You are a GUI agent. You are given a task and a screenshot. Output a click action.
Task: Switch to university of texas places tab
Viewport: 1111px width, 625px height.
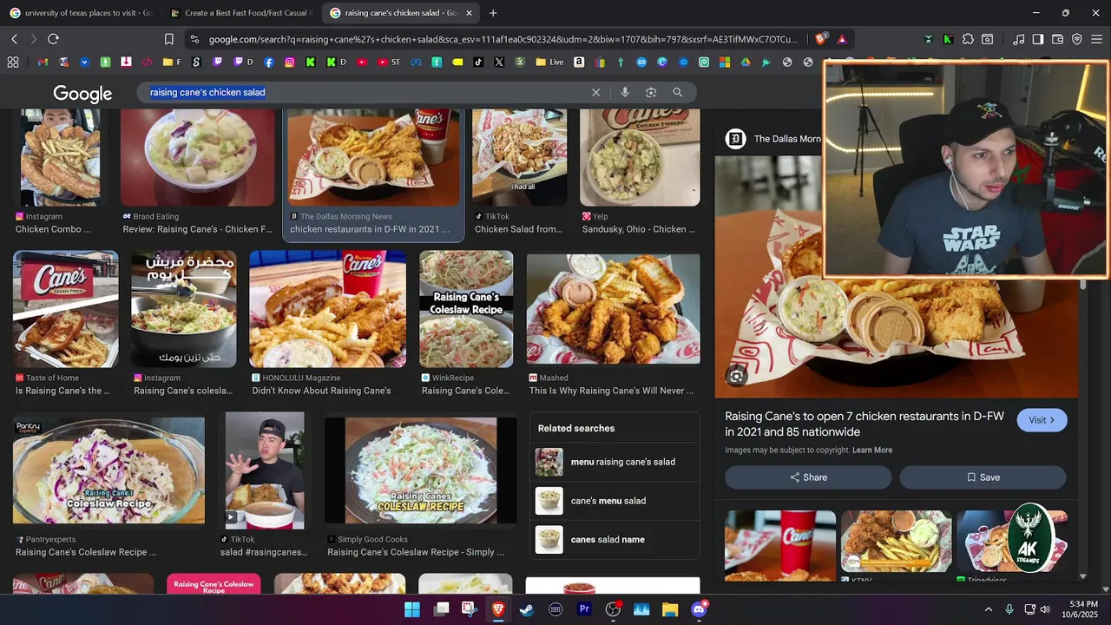[x=82, y=13]
